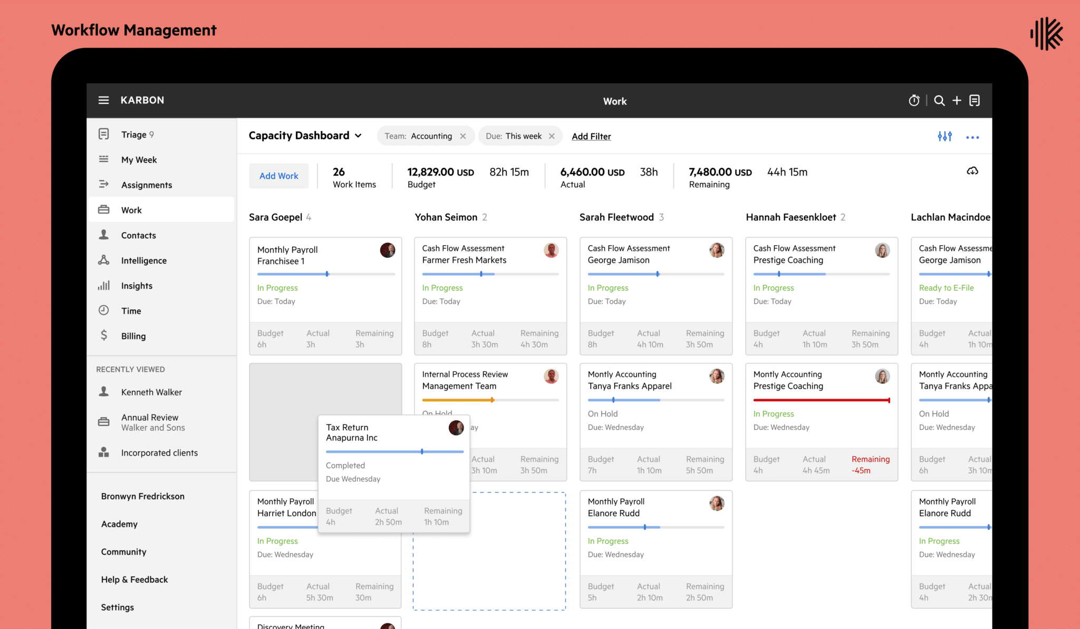Select Work in the sidebar
The width and height of the screenshot is (1080, 629).
[x=161, y=210]
